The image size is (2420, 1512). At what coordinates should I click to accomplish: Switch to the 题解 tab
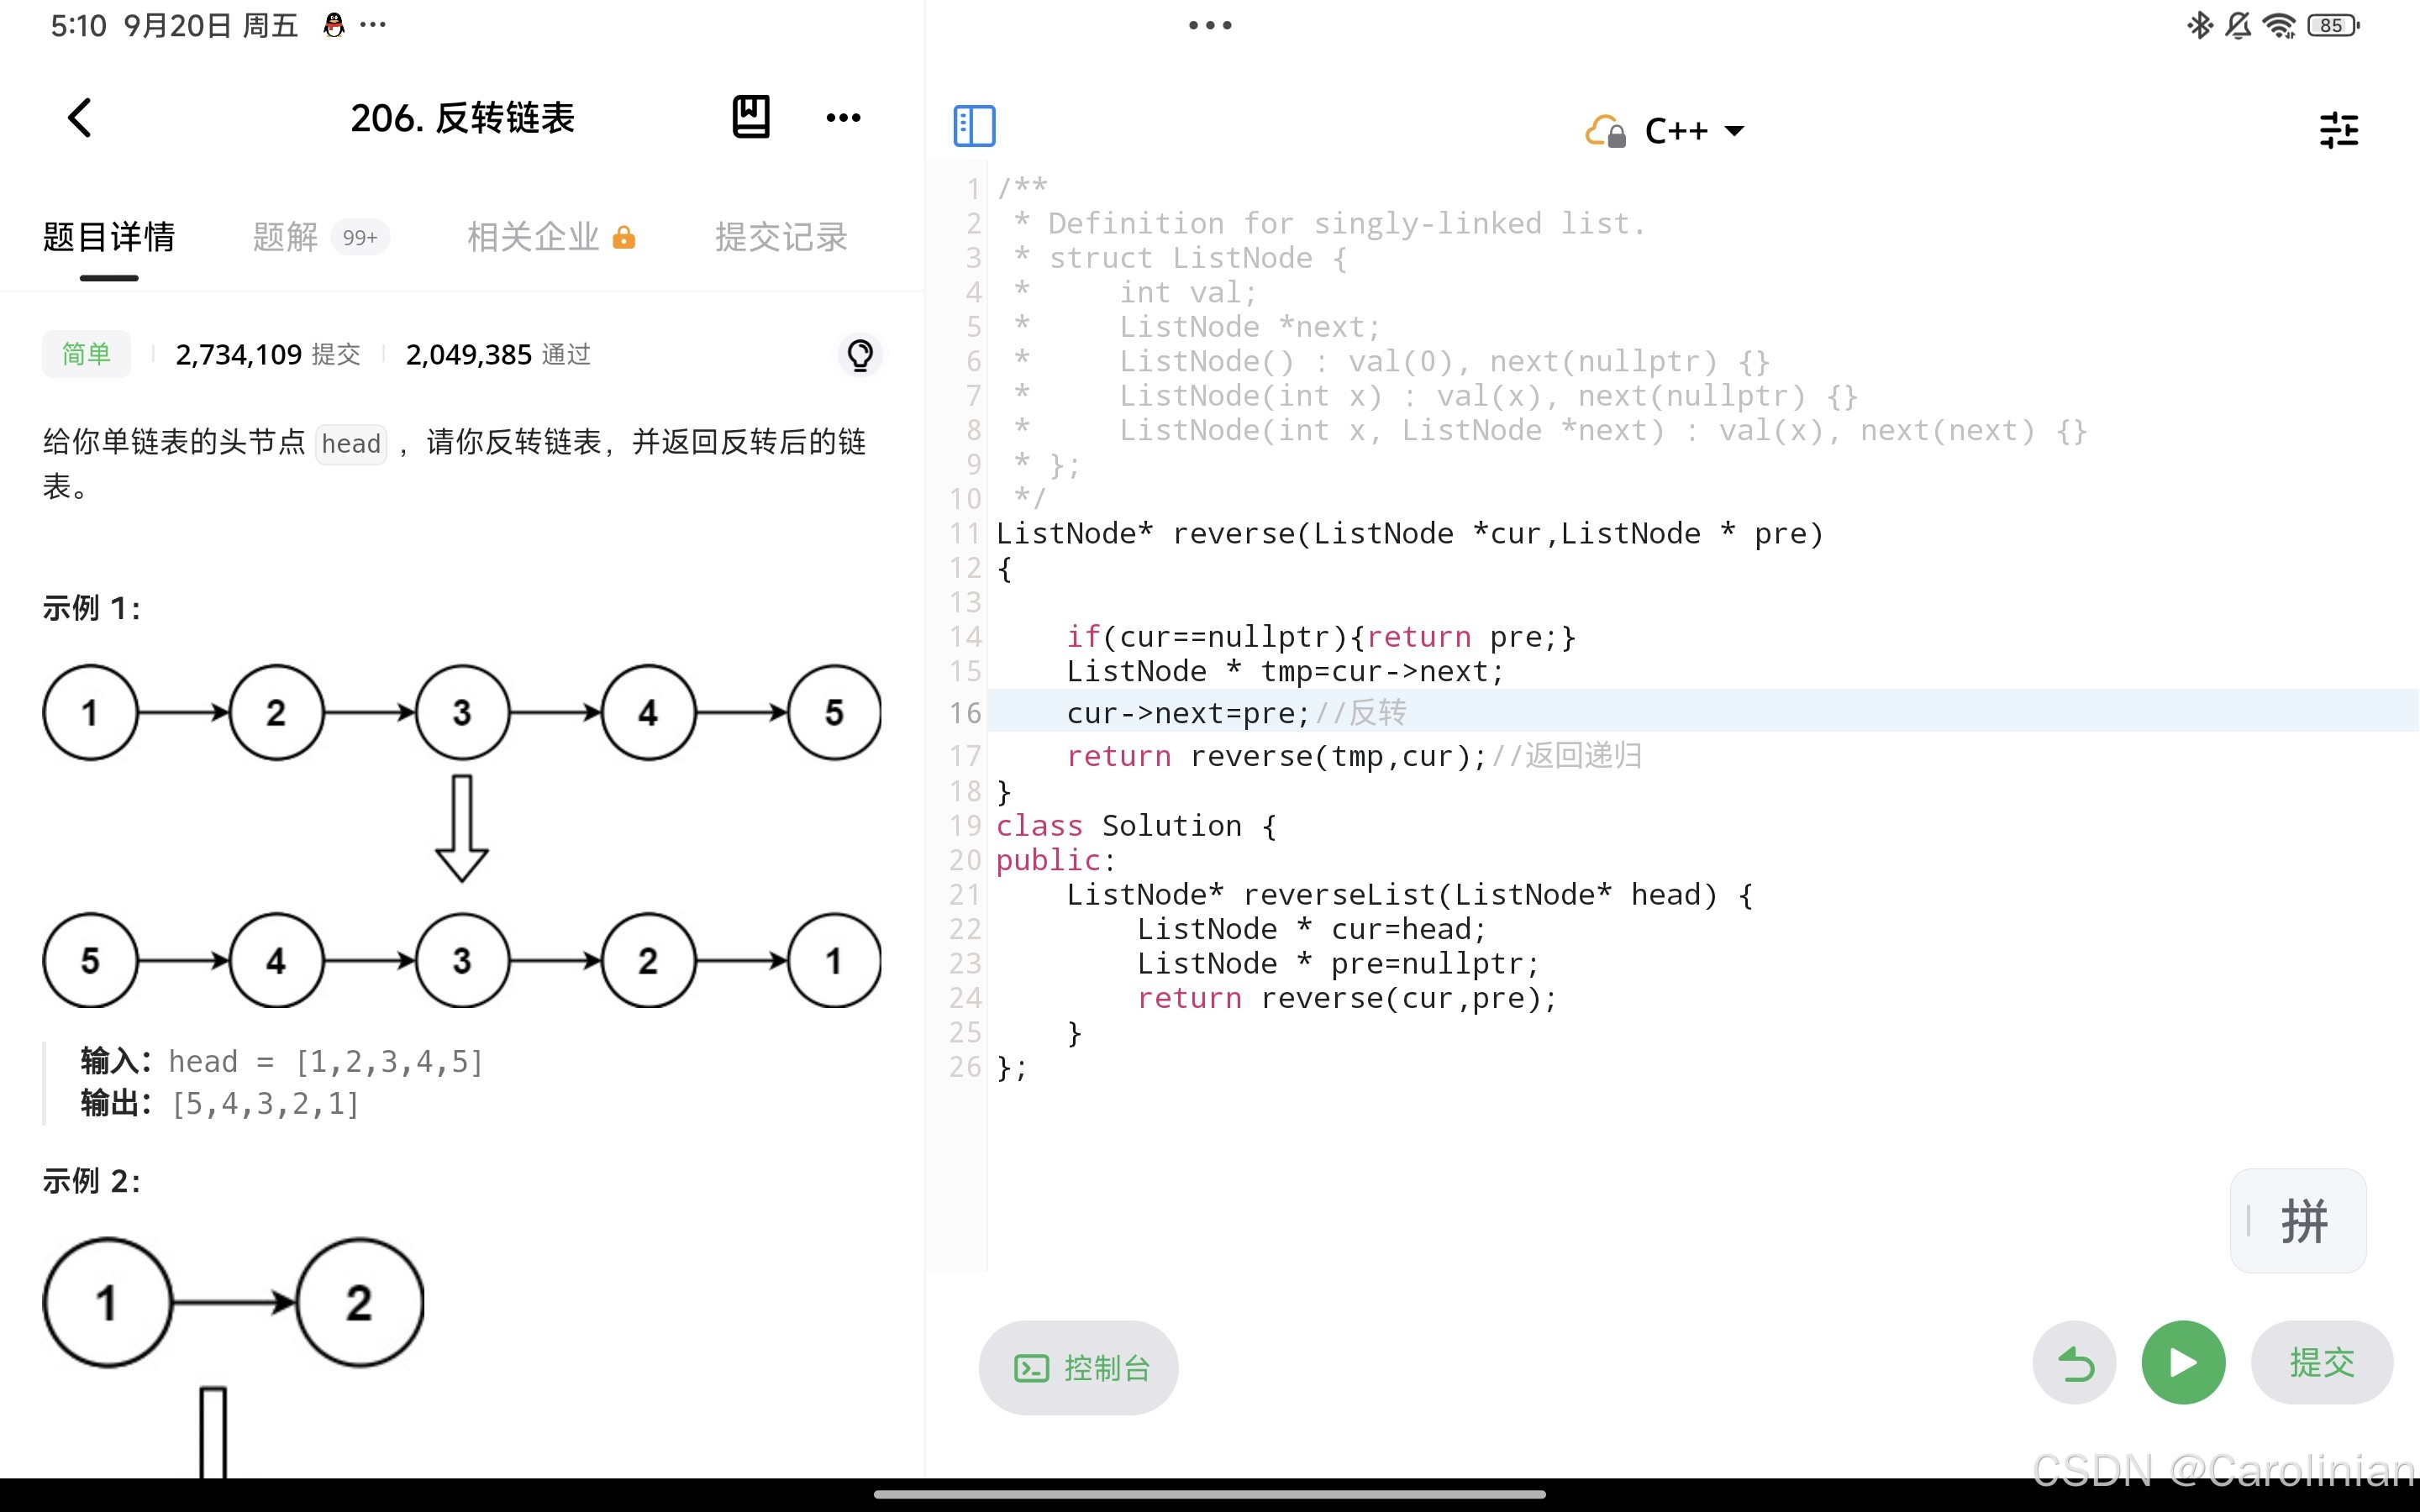click(286, 237)
